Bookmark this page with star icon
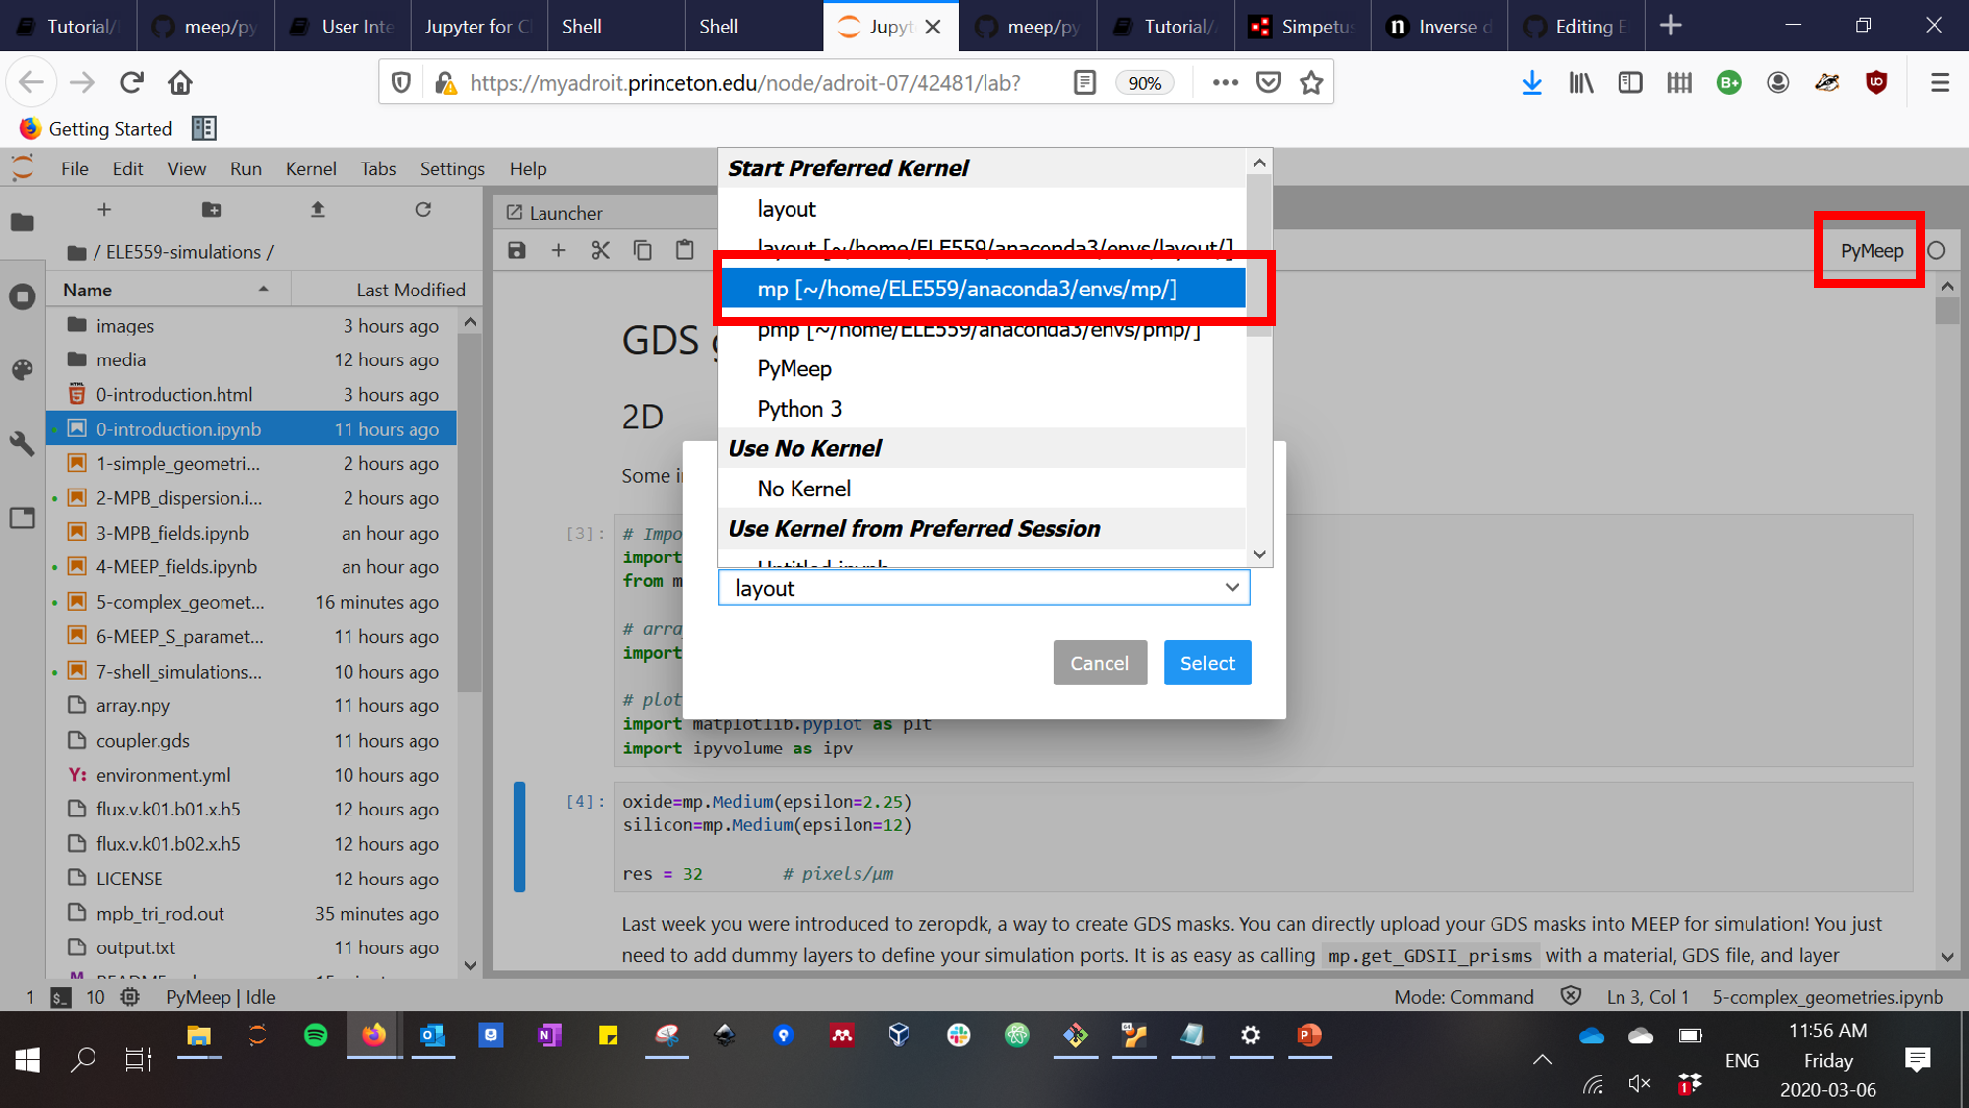The image size is (1969, 1108). pos(1311,83)
